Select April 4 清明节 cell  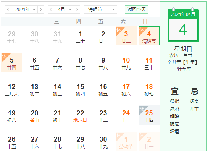[x=149, y=36]
